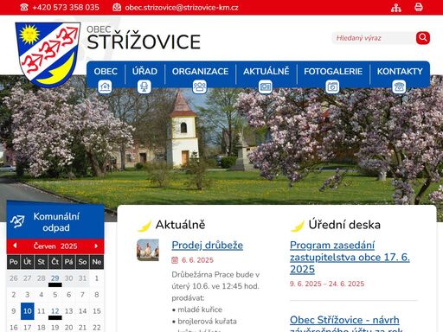Click the STŘÍŽOVICE site title
Image resolution: width=443 pixels, height=332 pixels.
pos(144,42)
